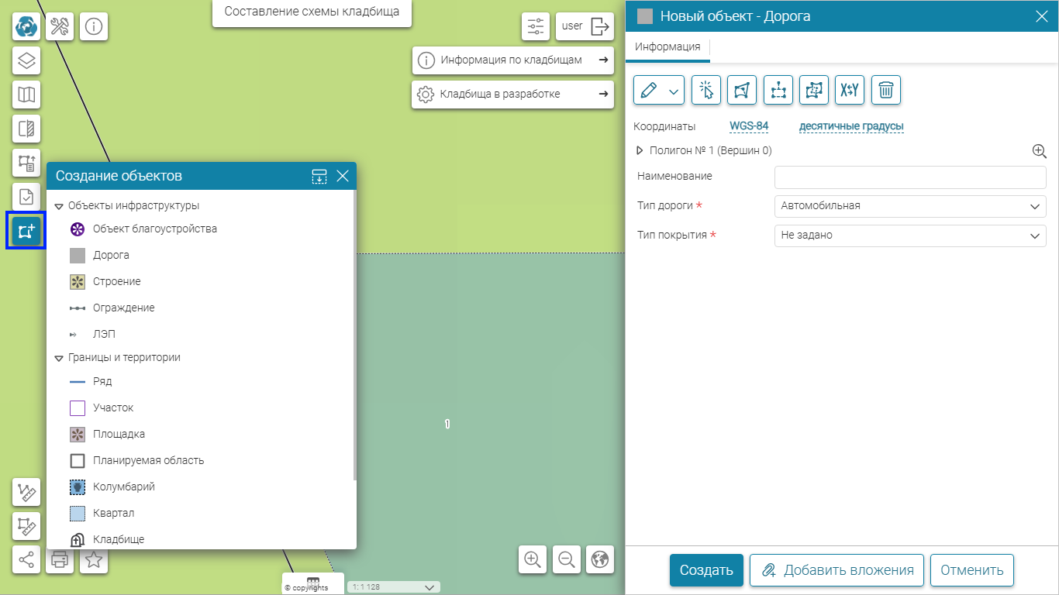1059x595 pixels.
Task: Click the trash icon to delete geometry
Action: (885, 91)
